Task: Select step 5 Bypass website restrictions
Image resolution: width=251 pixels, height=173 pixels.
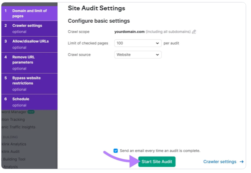Action: (x=29, y=83)
